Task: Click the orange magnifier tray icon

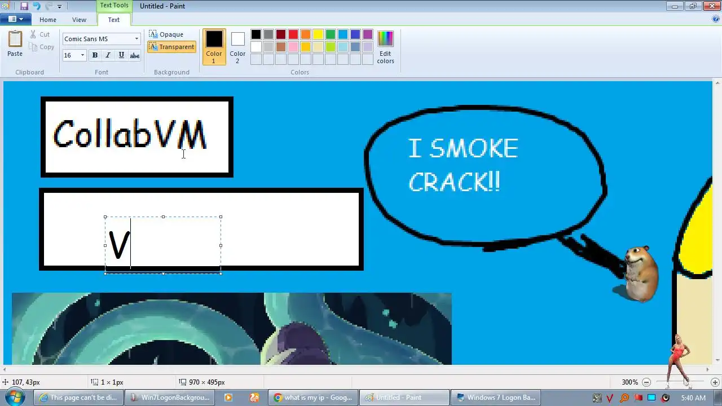Action: pos(624,398)
